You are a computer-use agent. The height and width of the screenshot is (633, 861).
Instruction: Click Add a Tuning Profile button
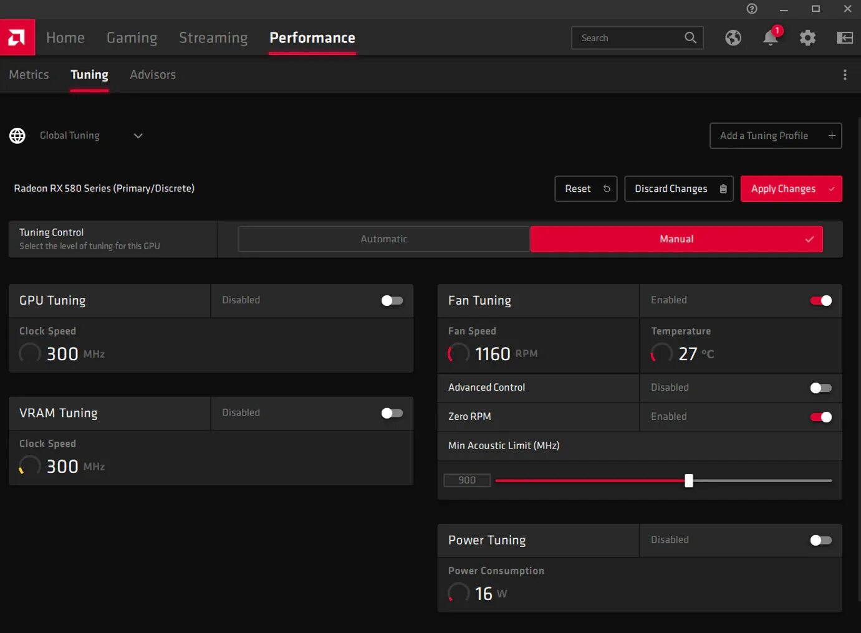[x=776, y=136]
